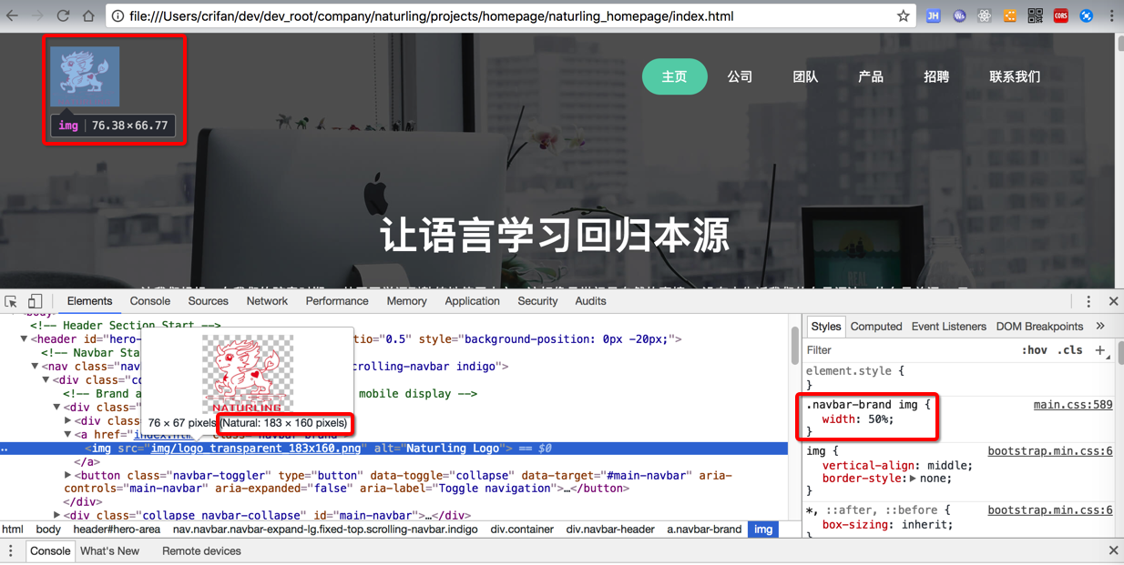Activate the inspect element picker tool
Viewport: 1124px width, 565px height.
click(11, 301)
